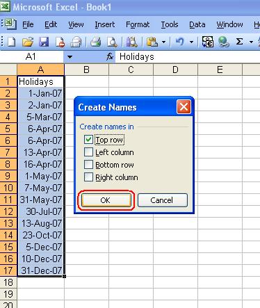The height and width of the screenshot is (308, 260).
Task: Open the Format menu
Action: point(138,24)
